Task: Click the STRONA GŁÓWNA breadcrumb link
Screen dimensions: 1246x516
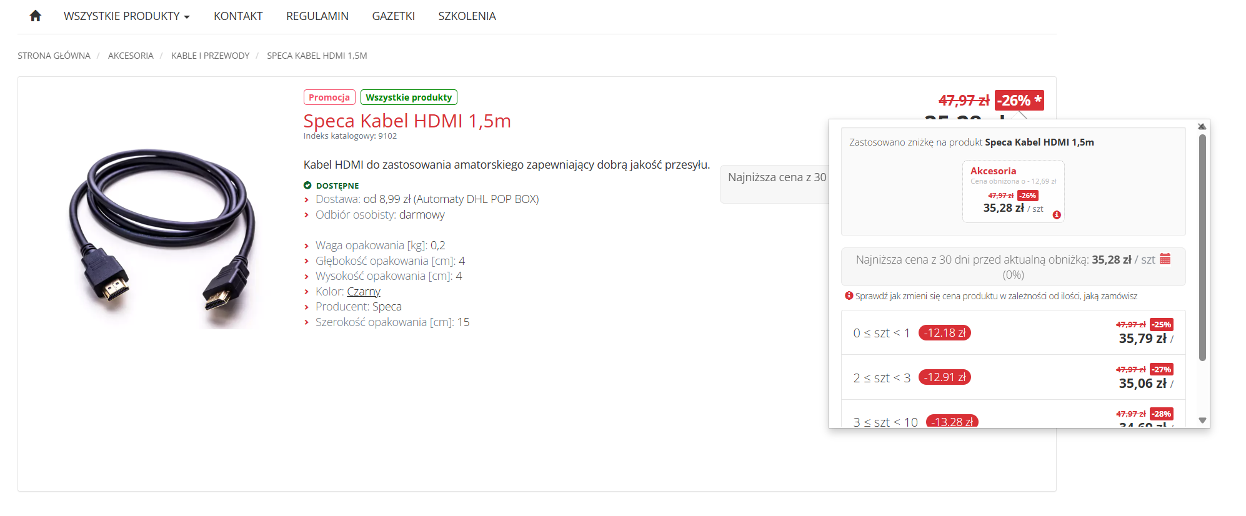Action: click(x=54, y=56)
